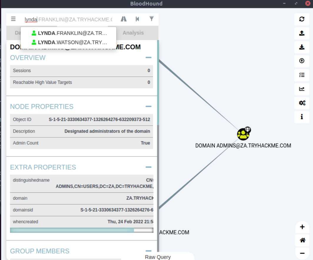Open the about info icon
The width and height of the screenshot is (313, 260).
coord(302,117)
